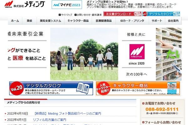Click the pharmacy shelf slide image
Viewport: 188px width, 125px height.
tap(169, 54)
